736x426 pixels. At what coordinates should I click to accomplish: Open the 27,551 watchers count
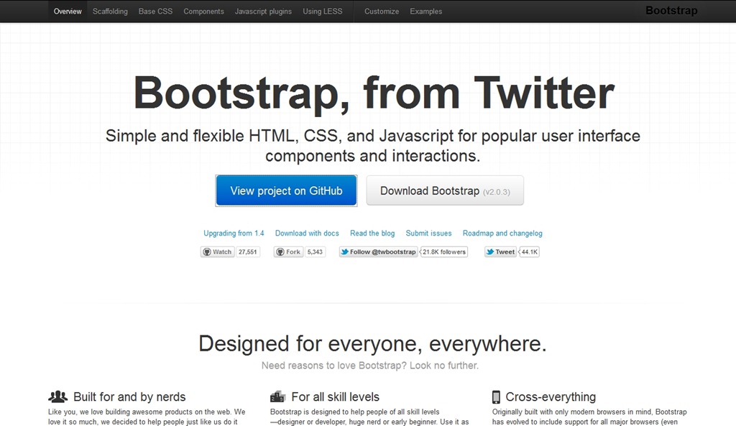(x=248, y=252)
